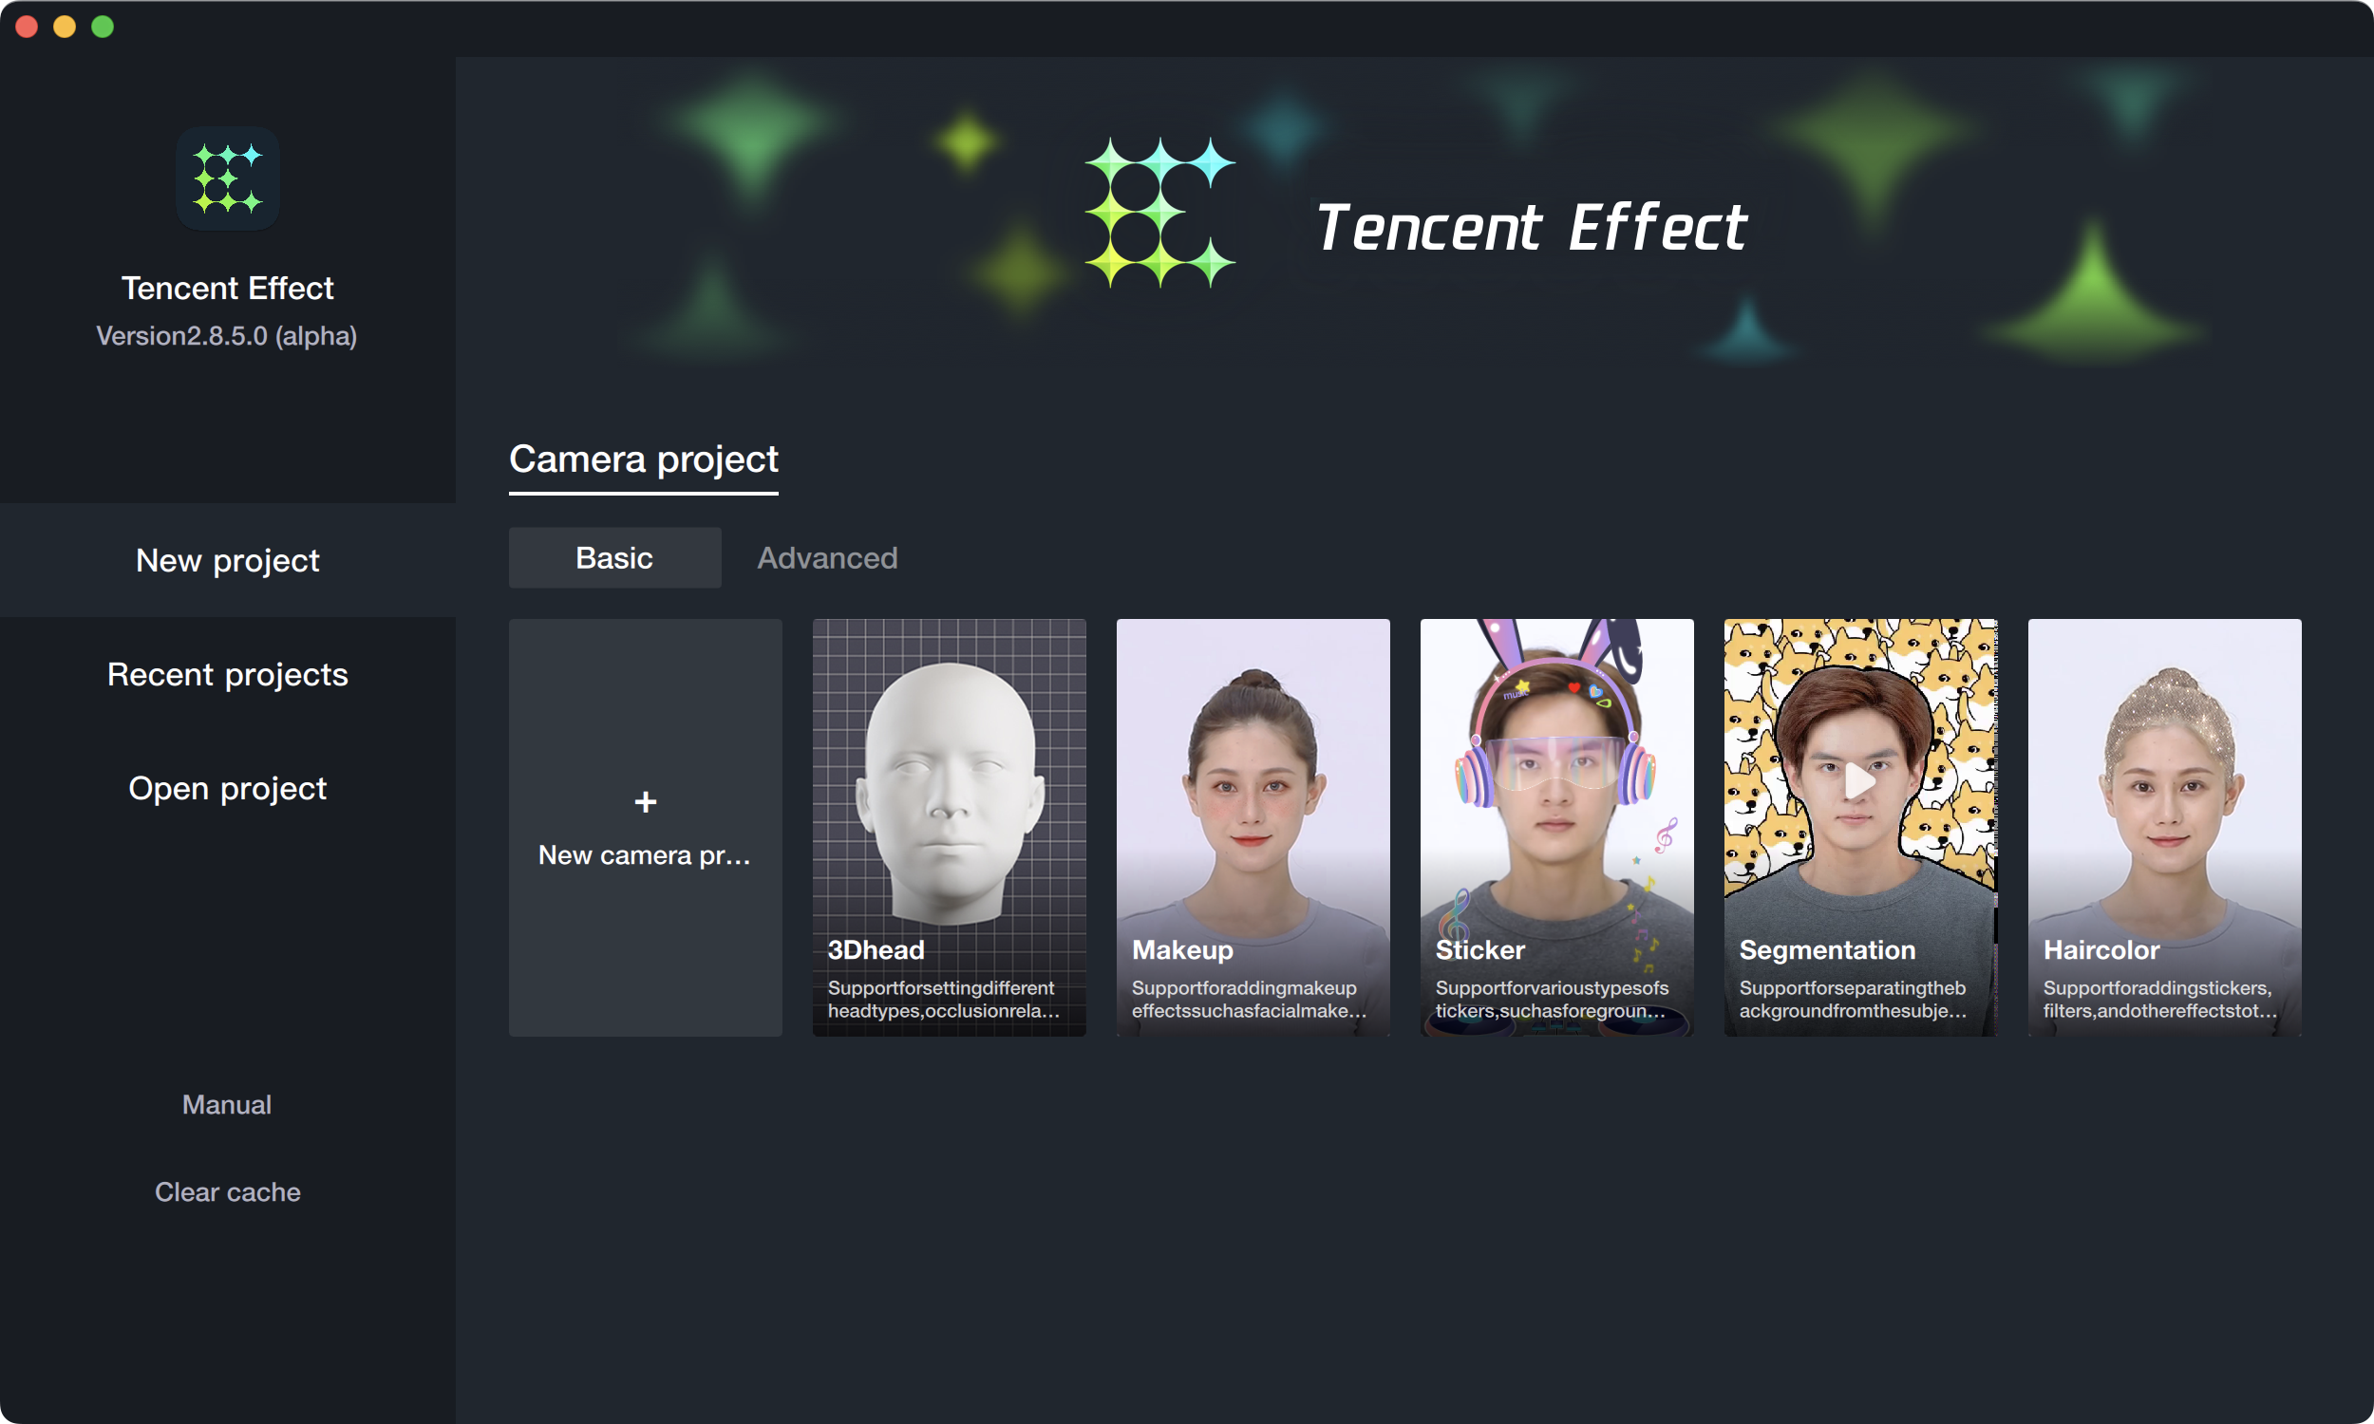This screenshot has width=2374, height=1424.
Task: Click the plus icon for new camera project
Action: (645, 801)
